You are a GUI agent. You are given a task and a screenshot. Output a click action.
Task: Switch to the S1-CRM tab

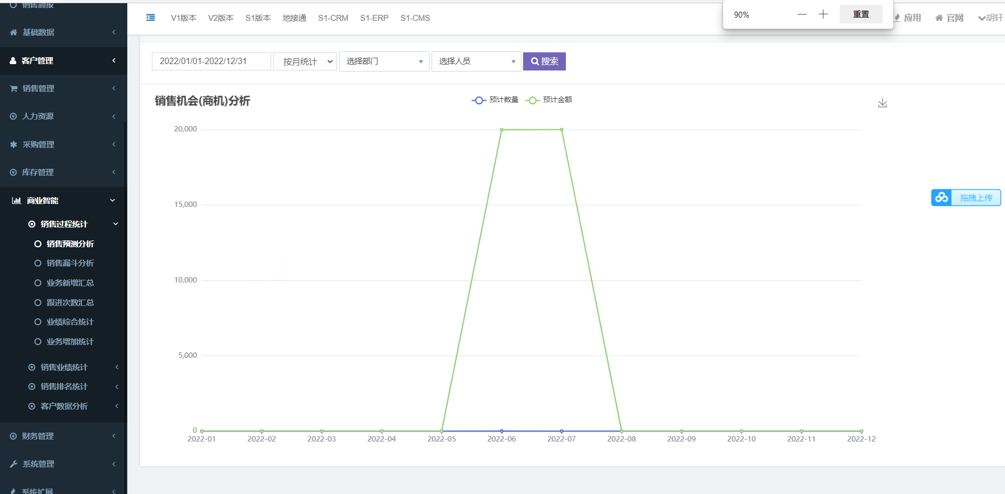pyautogui.click(x=333, y=18)
